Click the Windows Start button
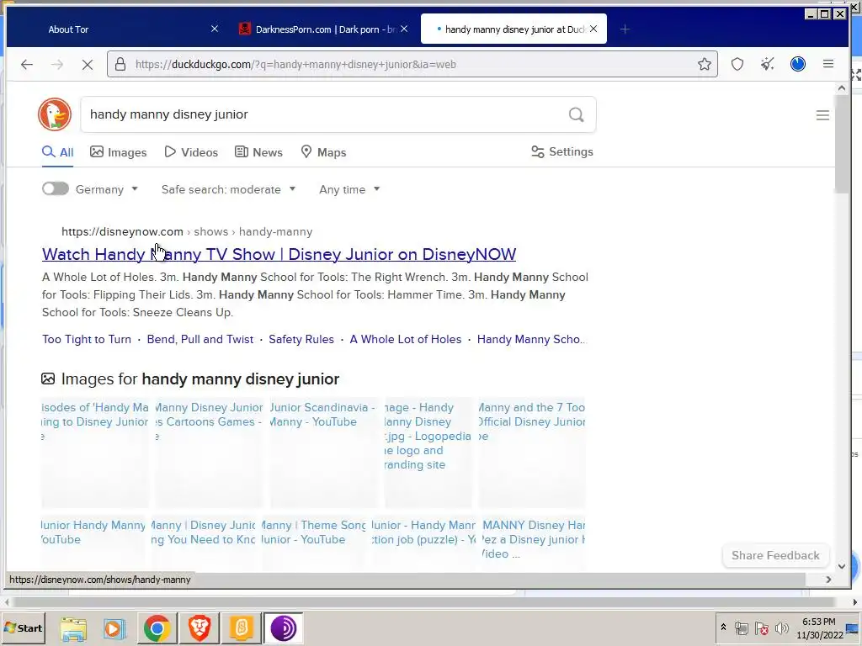This screenshot has height=646, width=862. 23,627
